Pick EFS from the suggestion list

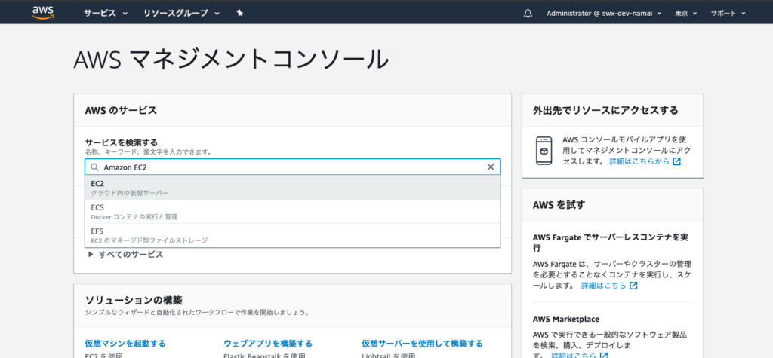point(292,235)
